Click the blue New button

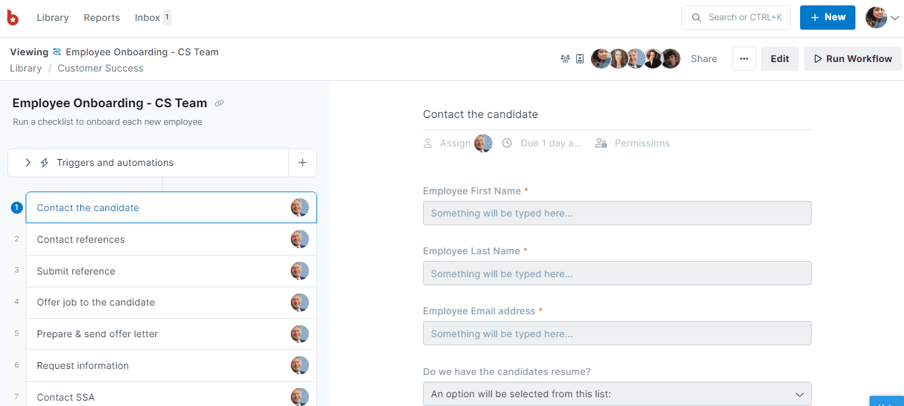828,18
